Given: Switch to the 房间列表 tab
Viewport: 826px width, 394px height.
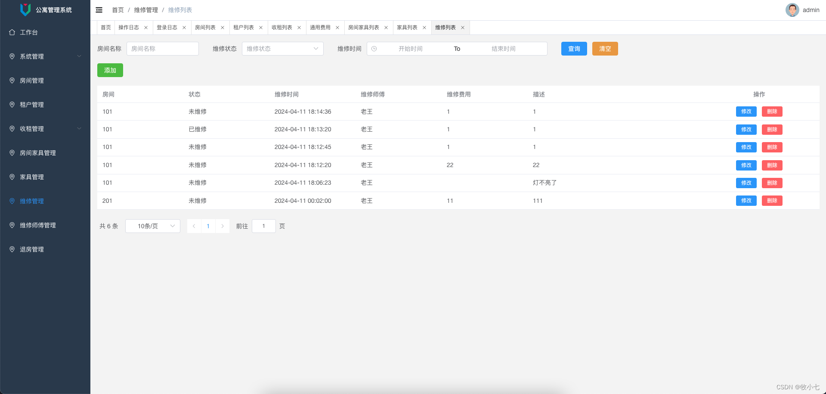Looking at the screenshot, I should [205, 28].
